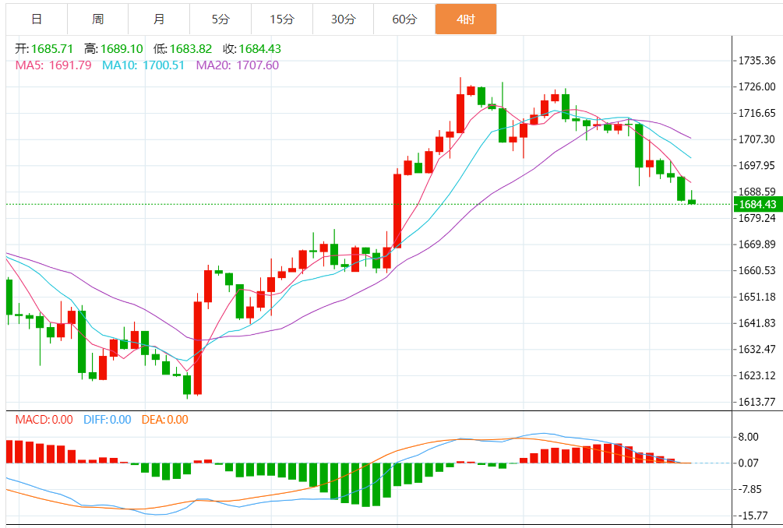This screenshot has height=528, width=783.
Task: Click the green 1684.43 current price tag on axis
Action: coord(757,204)
